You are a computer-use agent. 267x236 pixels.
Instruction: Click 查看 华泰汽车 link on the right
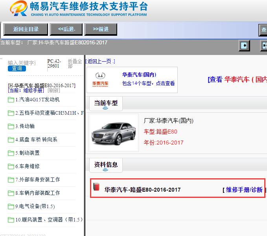pyautogui.click(x=237, y=79)
